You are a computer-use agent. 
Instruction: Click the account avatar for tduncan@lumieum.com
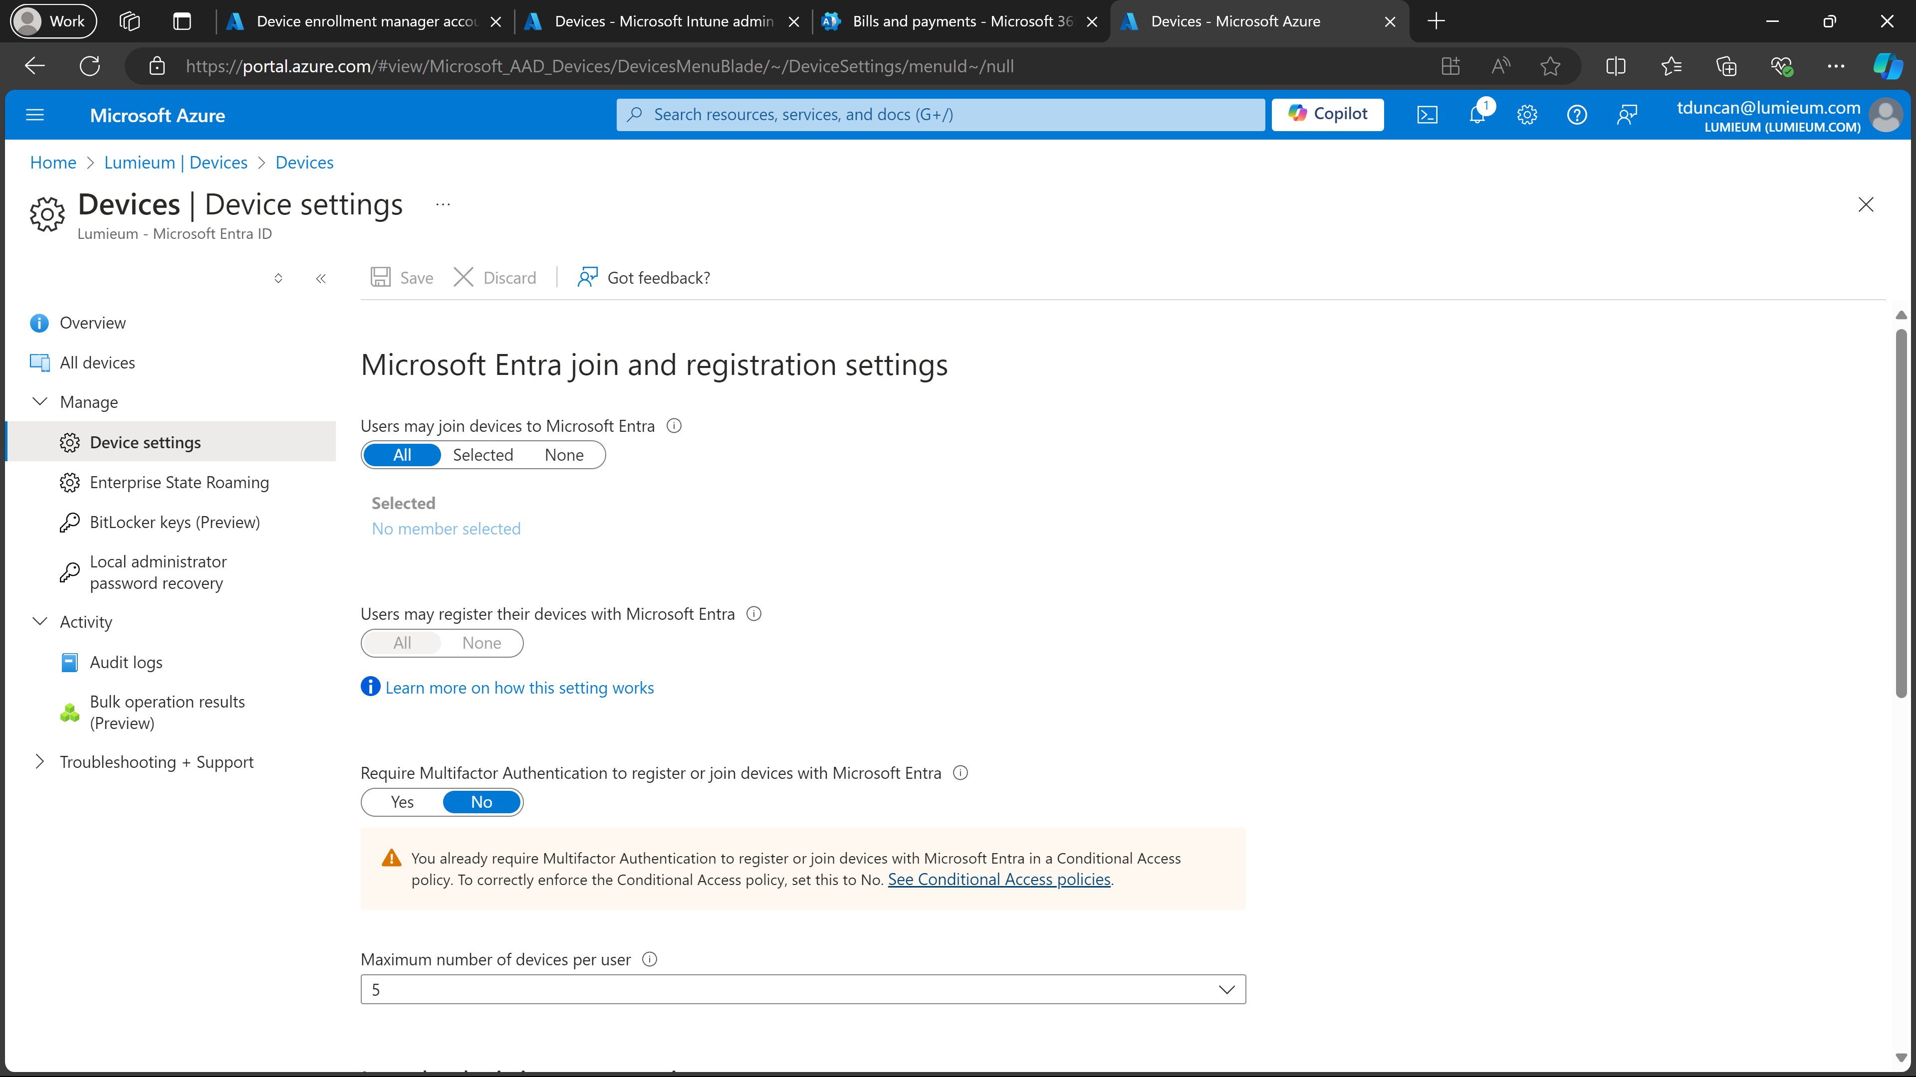pyautogui.click(x=1886, y=116)
